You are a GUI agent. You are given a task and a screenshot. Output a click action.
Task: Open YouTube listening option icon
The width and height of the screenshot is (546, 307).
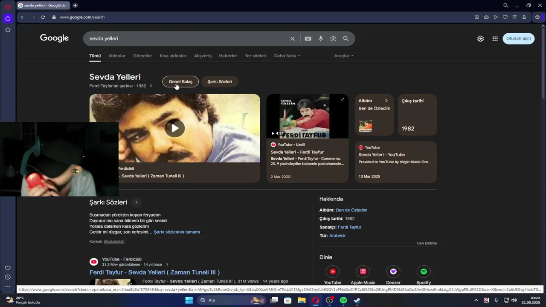click(333, 272)
